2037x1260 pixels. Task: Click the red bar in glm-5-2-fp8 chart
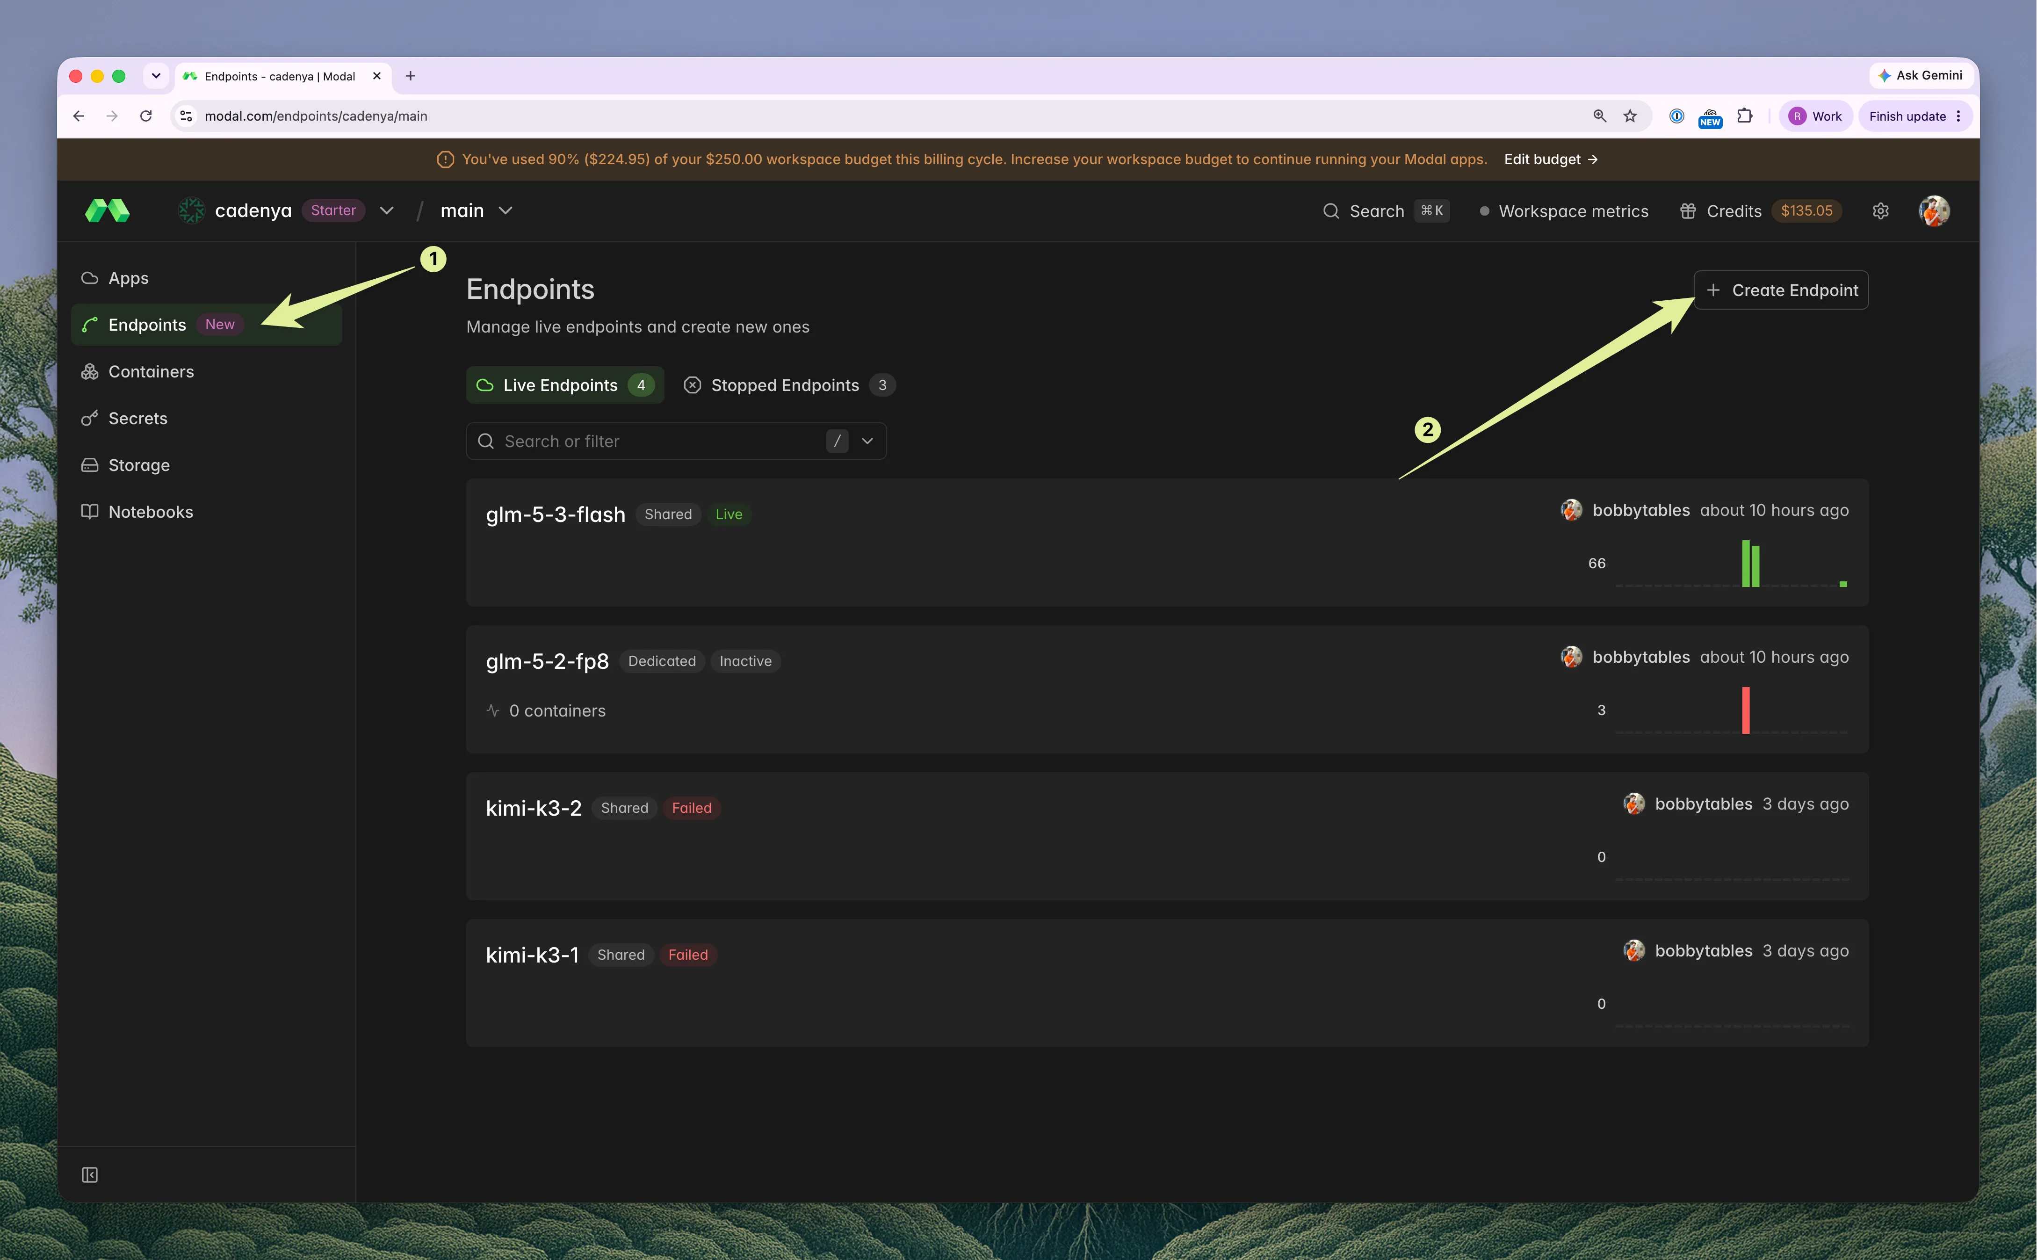click(x=1745, y=710)
